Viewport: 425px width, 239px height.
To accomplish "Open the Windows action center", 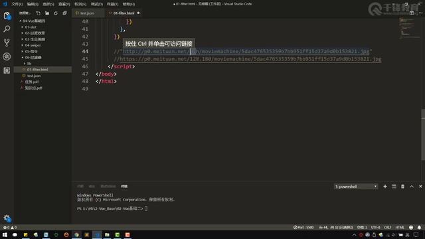I will 416,234.
